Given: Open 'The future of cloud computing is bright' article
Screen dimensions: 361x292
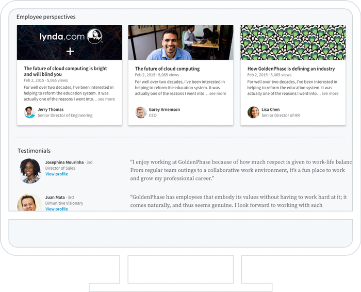Looking at the screenshot, I should tap(65, 71).
